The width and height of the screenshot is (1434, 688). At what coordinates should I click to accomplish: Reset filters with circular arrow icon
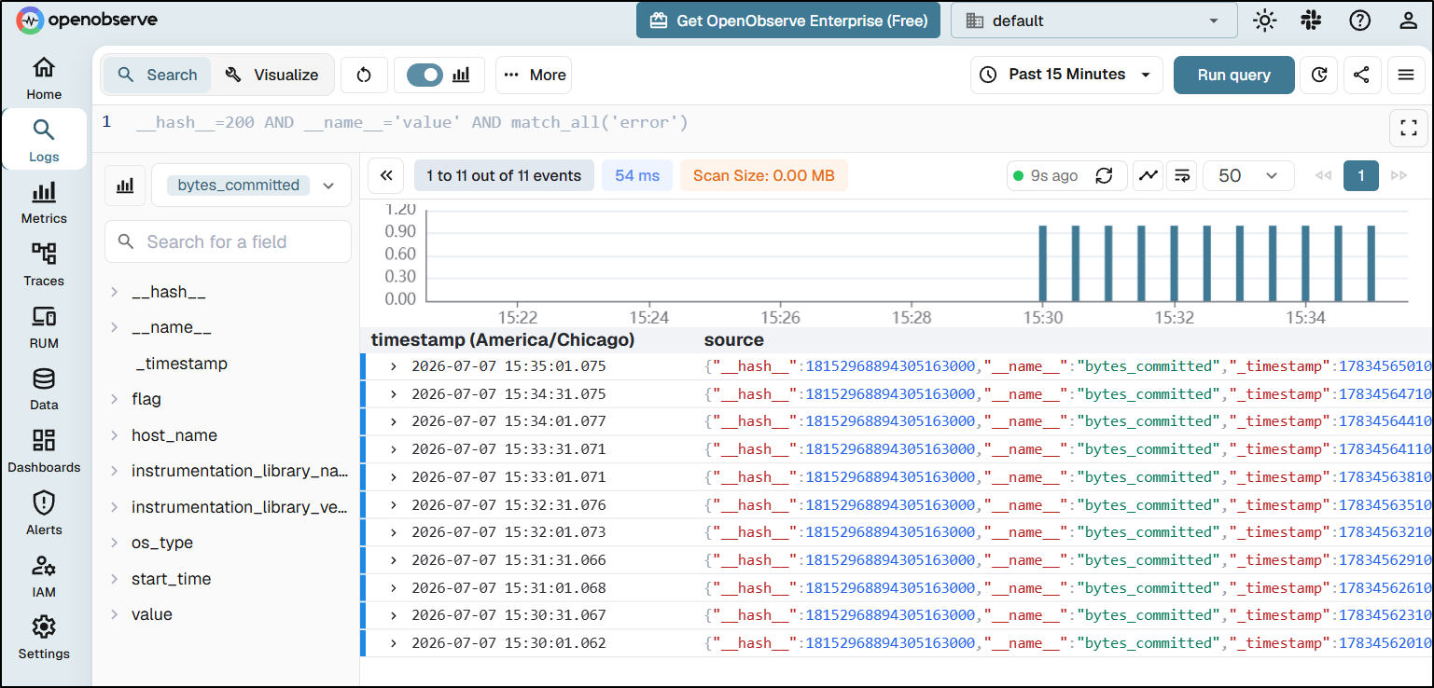(x=364, y=75)
